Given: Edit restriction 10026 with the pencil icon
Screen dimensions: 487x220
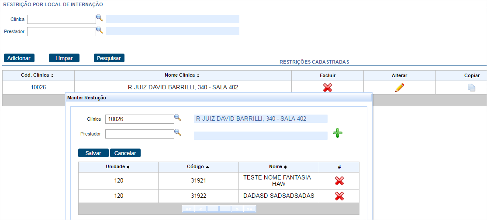Looking at the screenshot, I should coord(399,88).
